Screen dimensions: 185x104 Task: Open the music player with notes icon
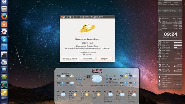4,47
